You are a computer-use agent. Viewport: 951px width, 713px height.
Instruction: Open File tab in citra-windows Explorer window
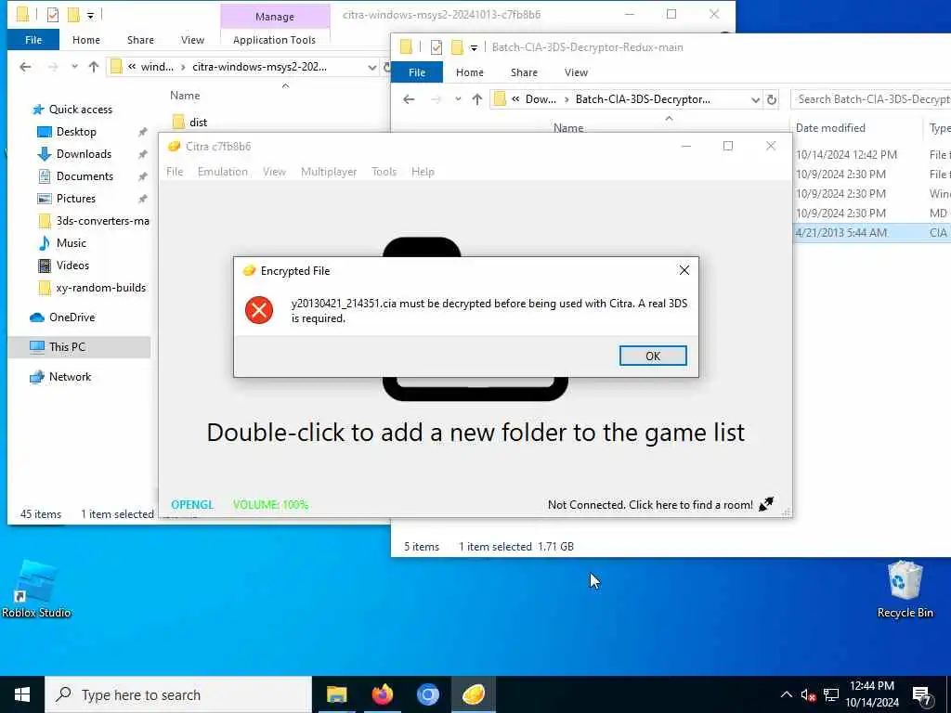(x=33, y=40)
